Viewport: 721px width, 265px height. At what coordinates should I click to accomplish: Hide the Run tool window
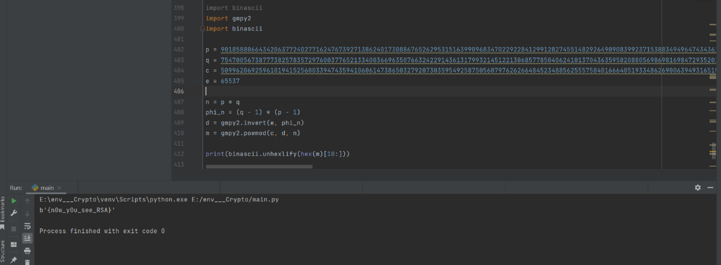[711, 188]
